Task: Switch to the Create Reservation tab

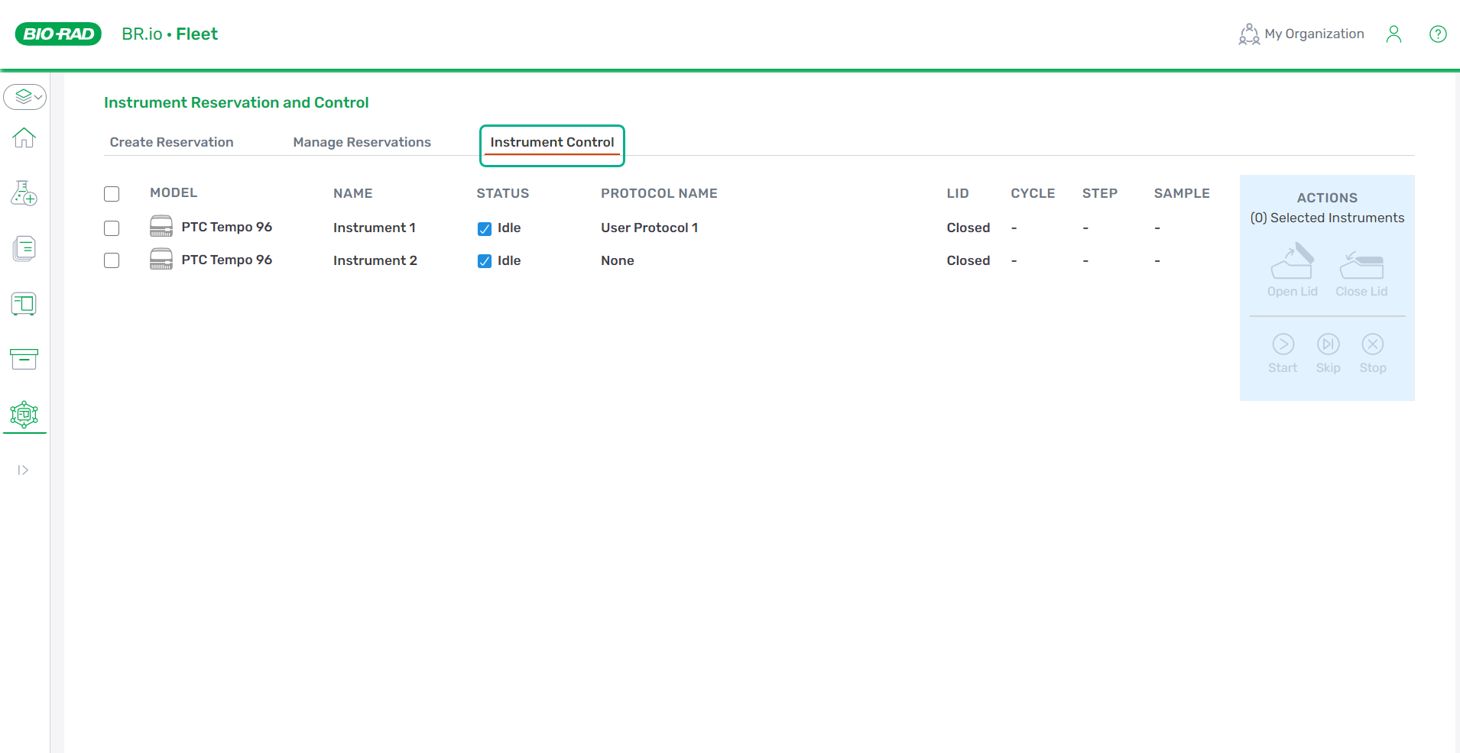Action: (171, 142)
